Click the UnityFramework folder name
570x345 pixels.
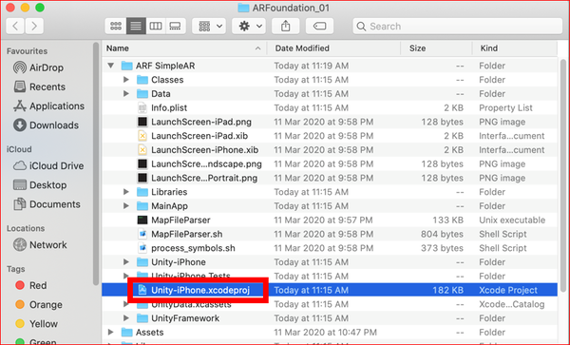[x=185, y=318]
